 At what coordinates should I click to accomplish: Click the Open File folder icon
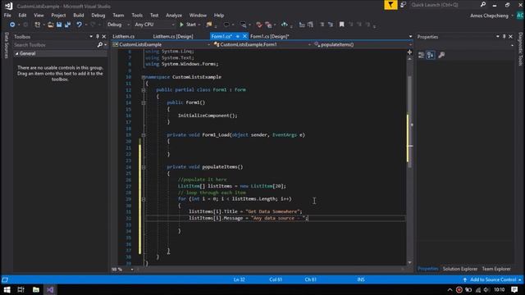(50, 25)
